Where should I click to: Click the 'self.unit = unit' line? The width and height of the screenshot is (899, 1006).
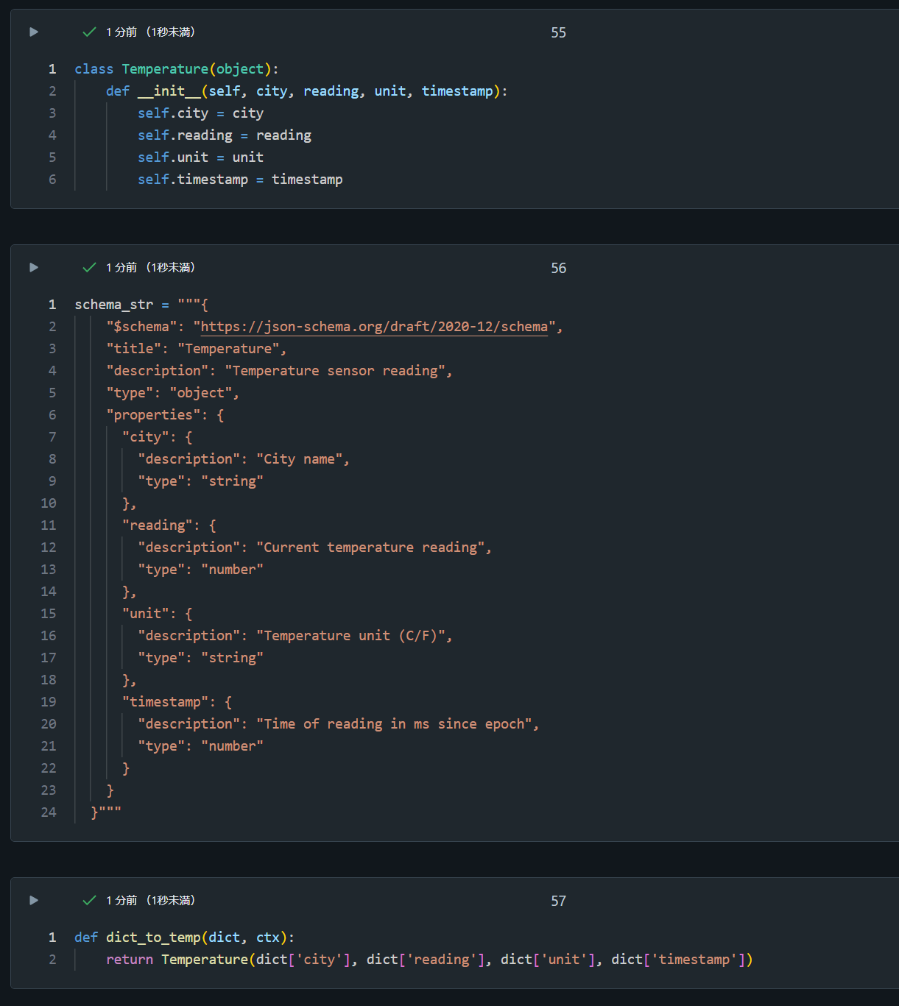coord(200,157)
